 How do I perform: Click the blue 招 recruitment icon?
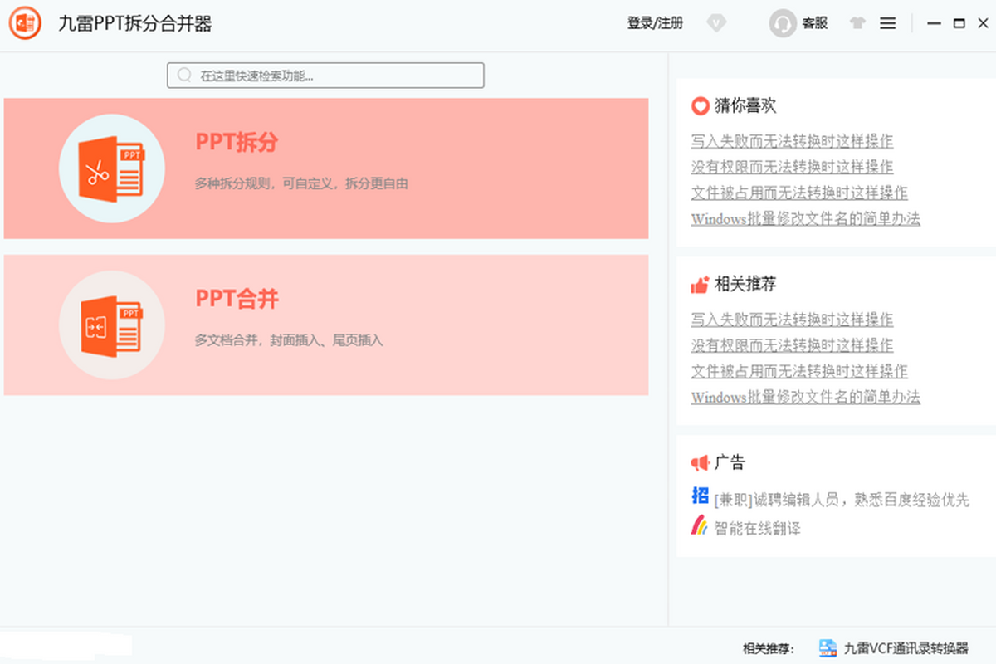[x=700, y=496]
